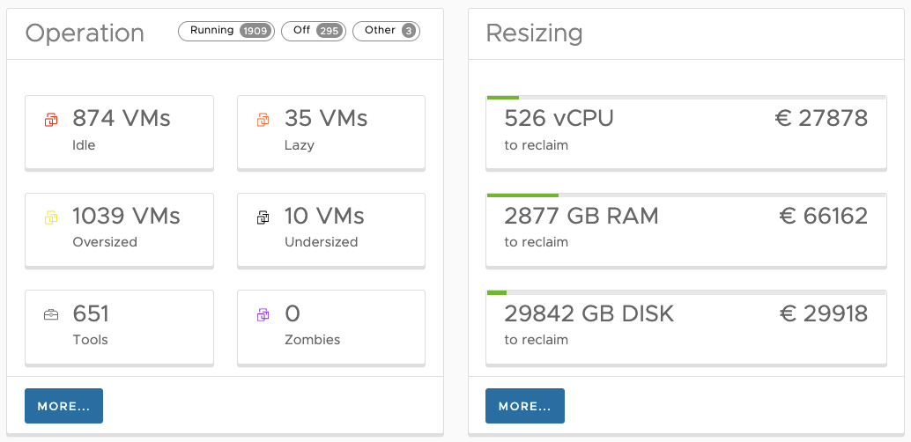Click the Tools toolbox icon

(x=51, y=315)
